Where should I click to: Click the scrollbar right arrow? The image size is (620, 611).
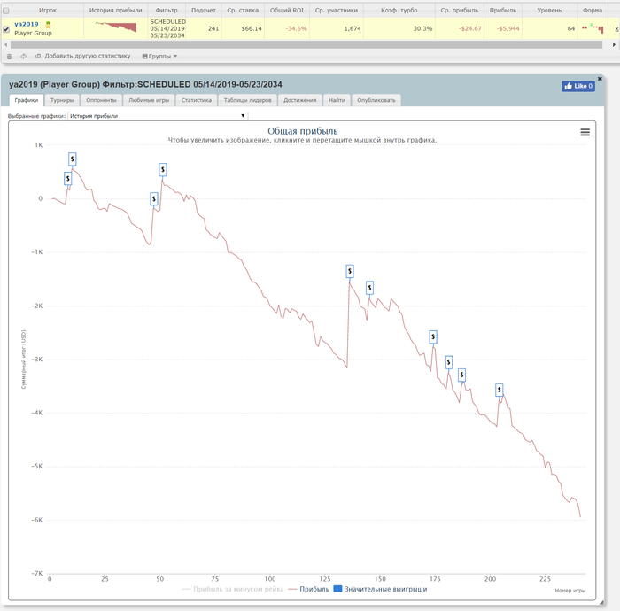pos(614,44)
